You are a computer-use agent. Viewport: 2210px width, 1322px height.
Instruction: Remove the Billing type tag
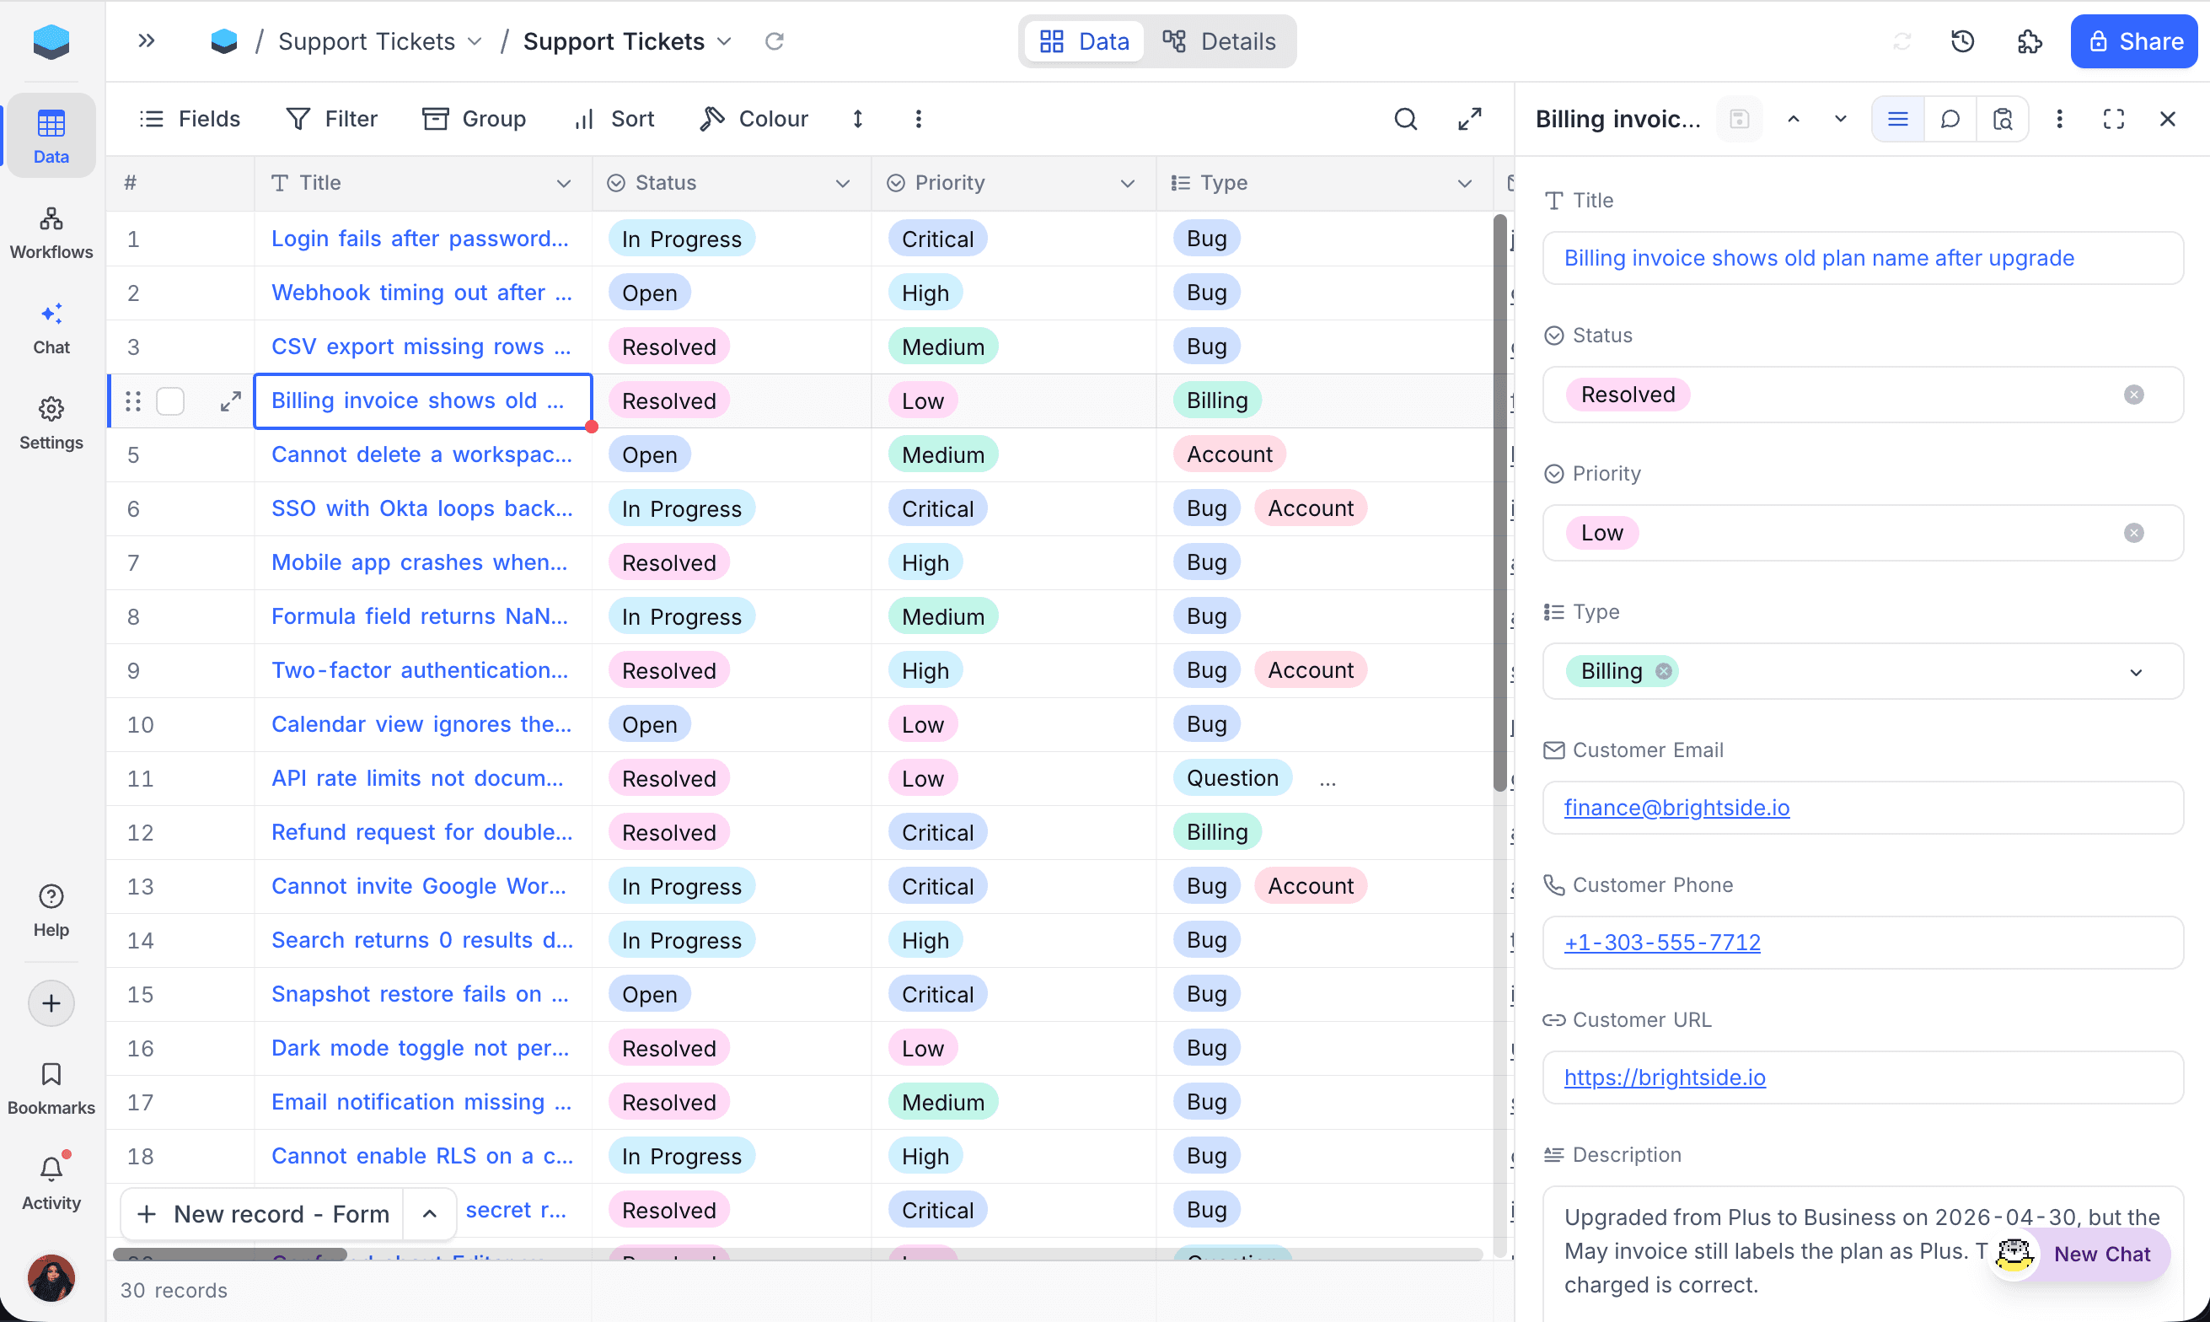tap(1663, 671)
